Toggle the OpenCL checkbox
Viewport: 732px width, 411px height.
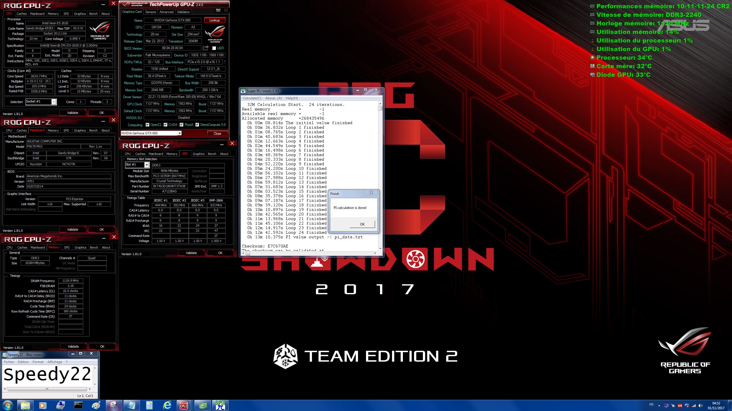point(147,125)
